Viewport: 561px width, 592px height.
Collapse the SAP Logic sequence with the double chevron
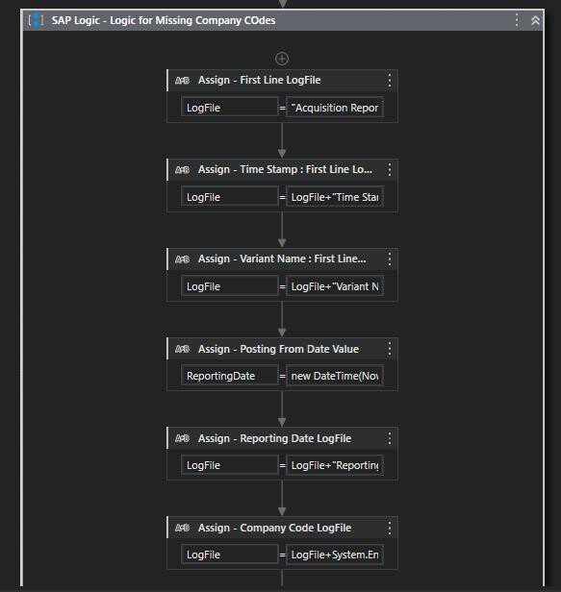point(535,20)
